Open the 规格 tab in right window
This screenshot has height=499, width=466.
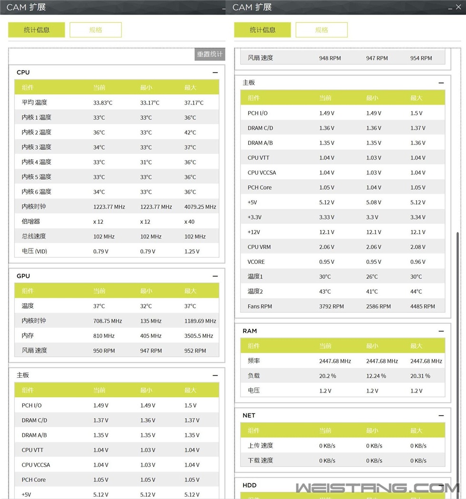[x=321, y=30]
